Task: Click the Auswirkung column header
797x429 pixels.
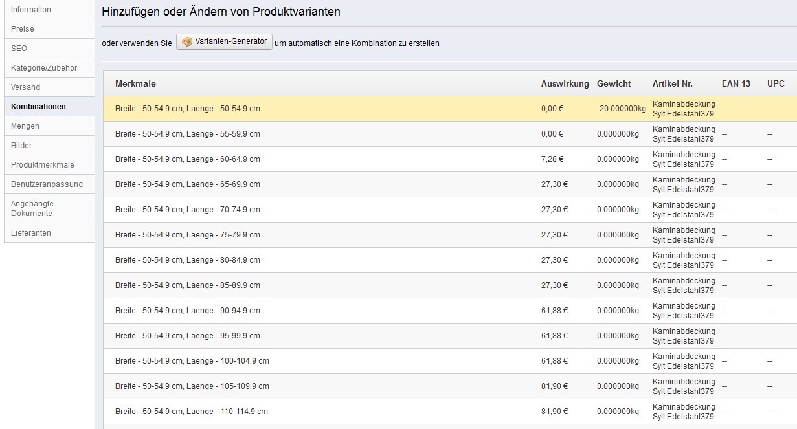Action: [x=565, y=84]
